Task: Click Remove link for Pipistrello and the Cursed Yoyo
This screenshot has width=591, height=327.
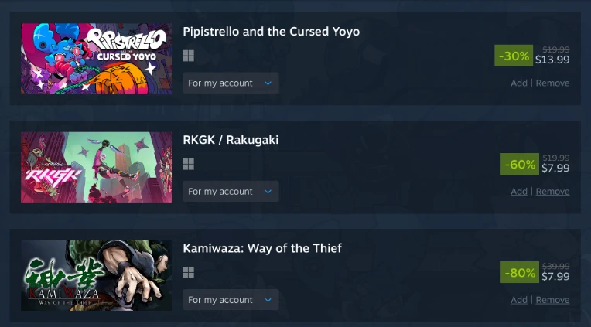Action: (552, 83)
